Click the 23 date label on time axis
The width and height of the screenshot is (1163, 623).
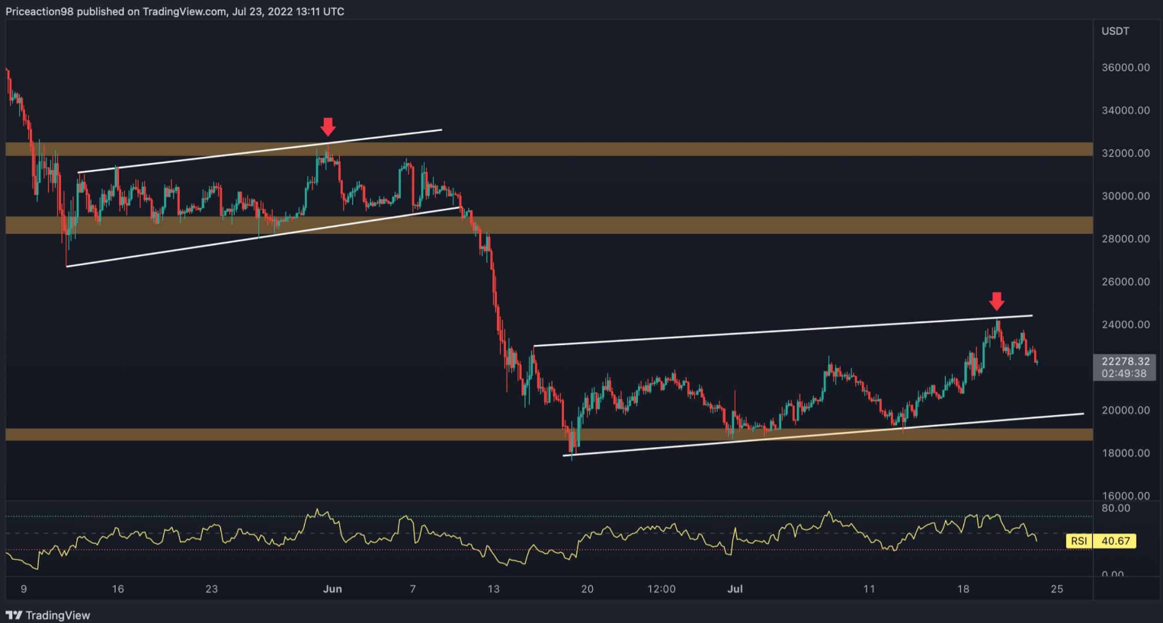211,589
